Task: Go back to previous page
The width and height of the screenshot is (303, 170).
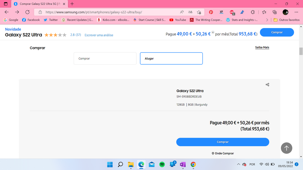Action: (x=7, y=12)
